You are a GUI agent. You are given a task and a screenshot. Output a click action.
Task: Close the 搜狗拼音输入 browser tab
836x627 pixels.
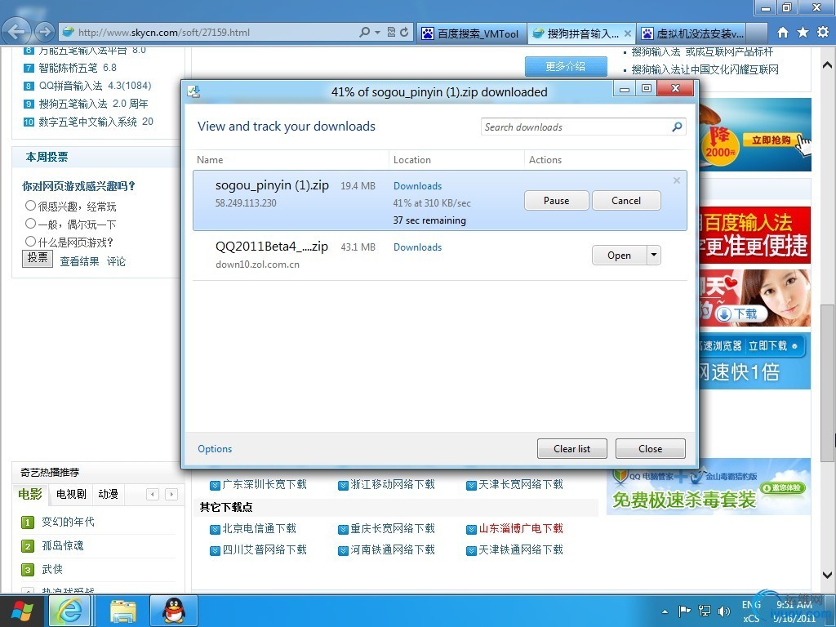[628, 33]
